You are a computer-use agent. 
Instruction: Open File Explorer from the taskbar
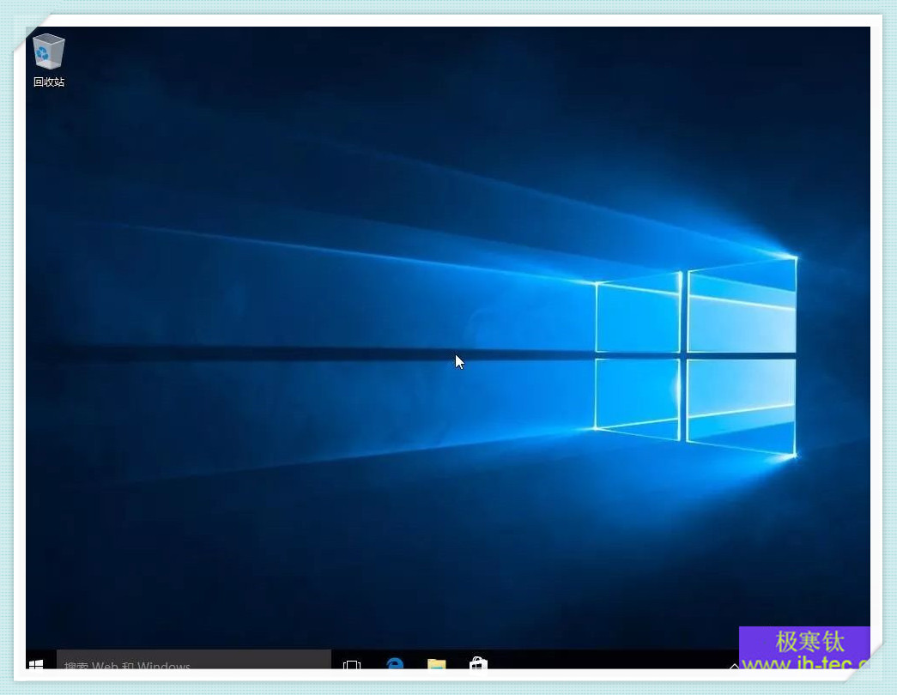click(x=437, y=663)
